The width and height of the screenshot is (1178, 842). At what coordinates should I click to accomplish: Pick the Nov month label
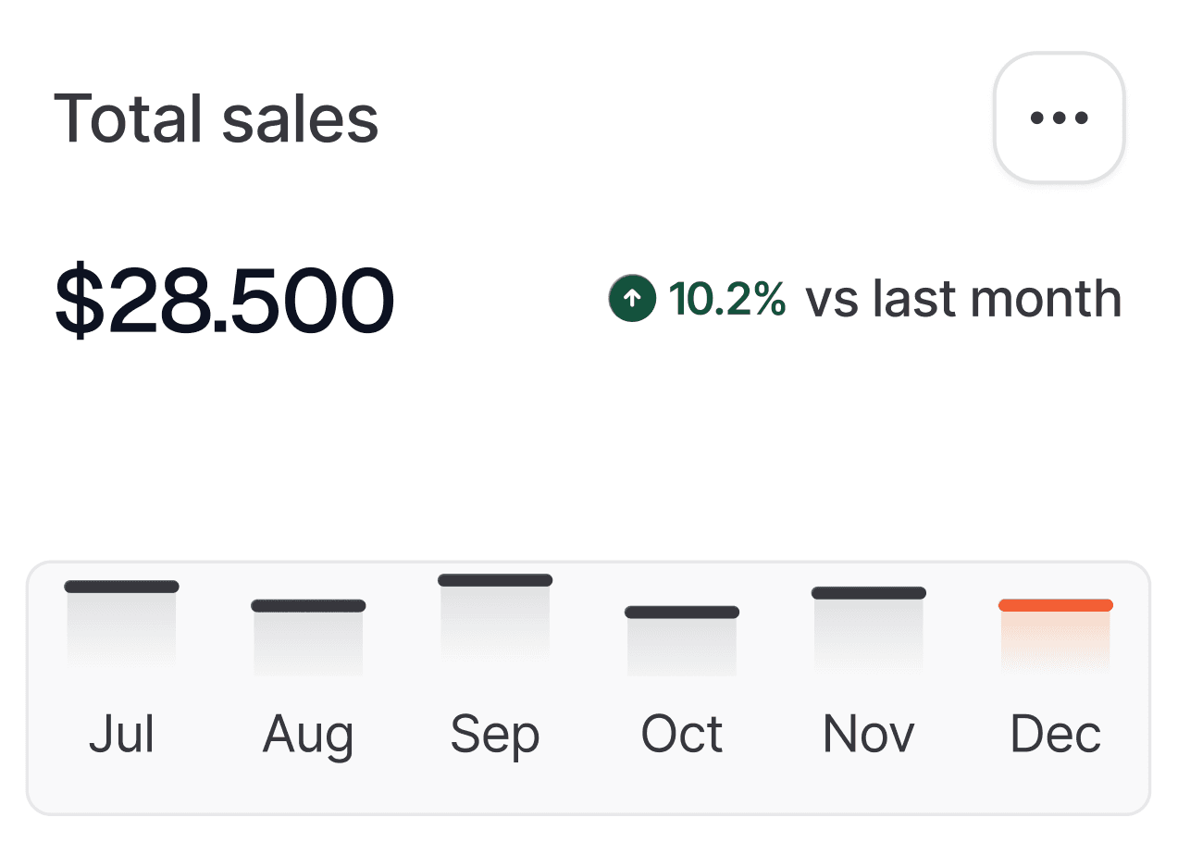[869, 735]
